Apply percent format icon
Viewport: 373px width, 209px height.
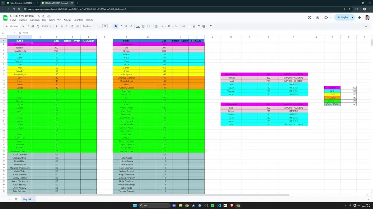61,26
